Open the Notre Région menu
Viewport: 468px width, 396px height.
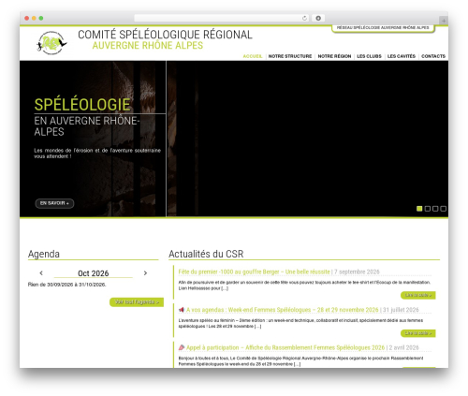[334, 56]
